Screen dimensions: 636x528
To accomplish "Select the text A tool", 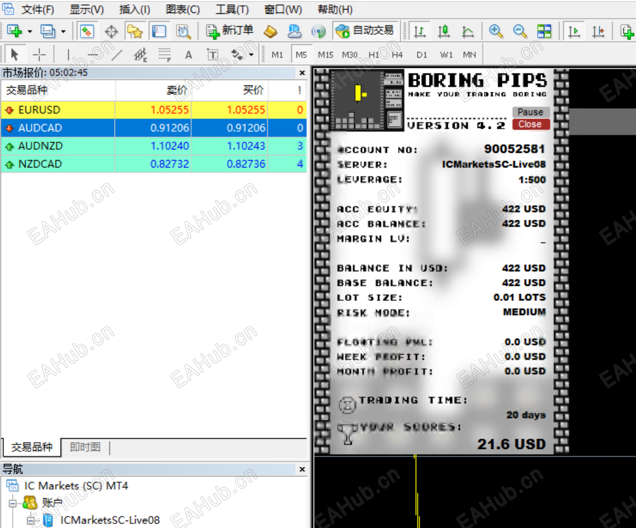I will tap(189, 54).
